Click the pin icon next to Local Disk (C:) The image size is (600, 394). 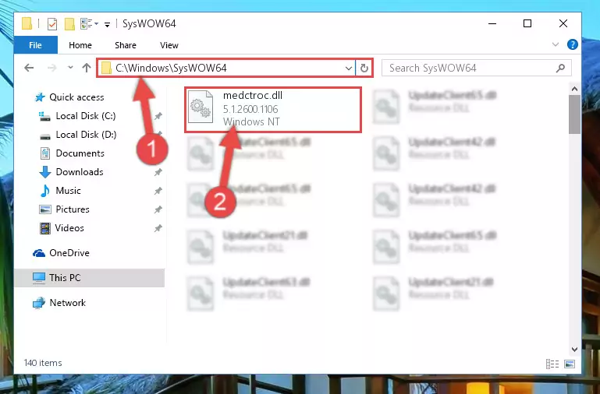(x=158, y=116)
